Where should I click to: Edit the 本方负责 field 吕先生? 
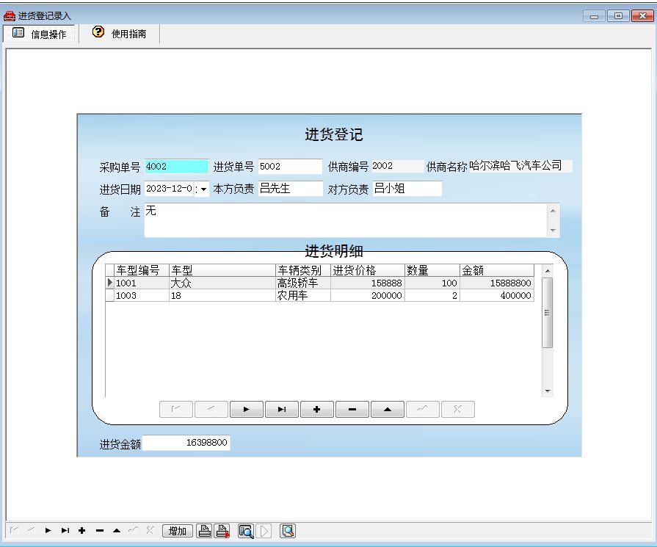(290, 189)
